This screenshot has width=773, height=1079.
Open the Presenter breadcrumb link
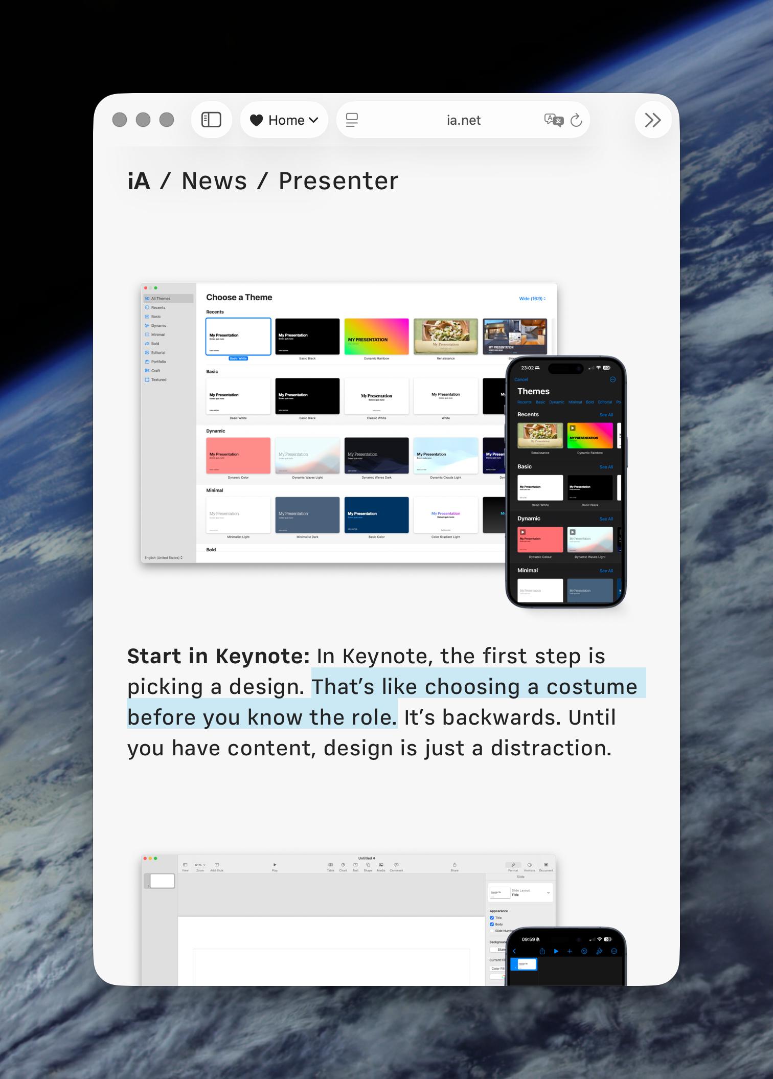[x=338, y=181]
